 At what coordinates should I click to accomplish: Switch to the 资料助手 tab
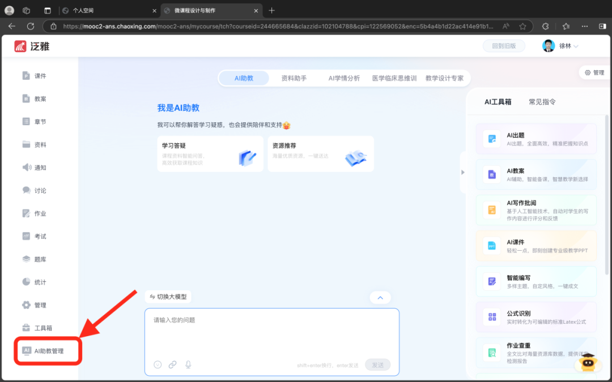[x=294, y=78]
